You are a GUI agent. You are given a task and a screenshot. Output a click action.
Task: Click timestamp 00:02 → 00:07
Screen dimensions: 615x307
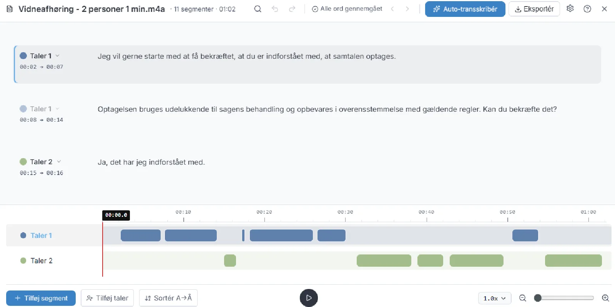42,67
